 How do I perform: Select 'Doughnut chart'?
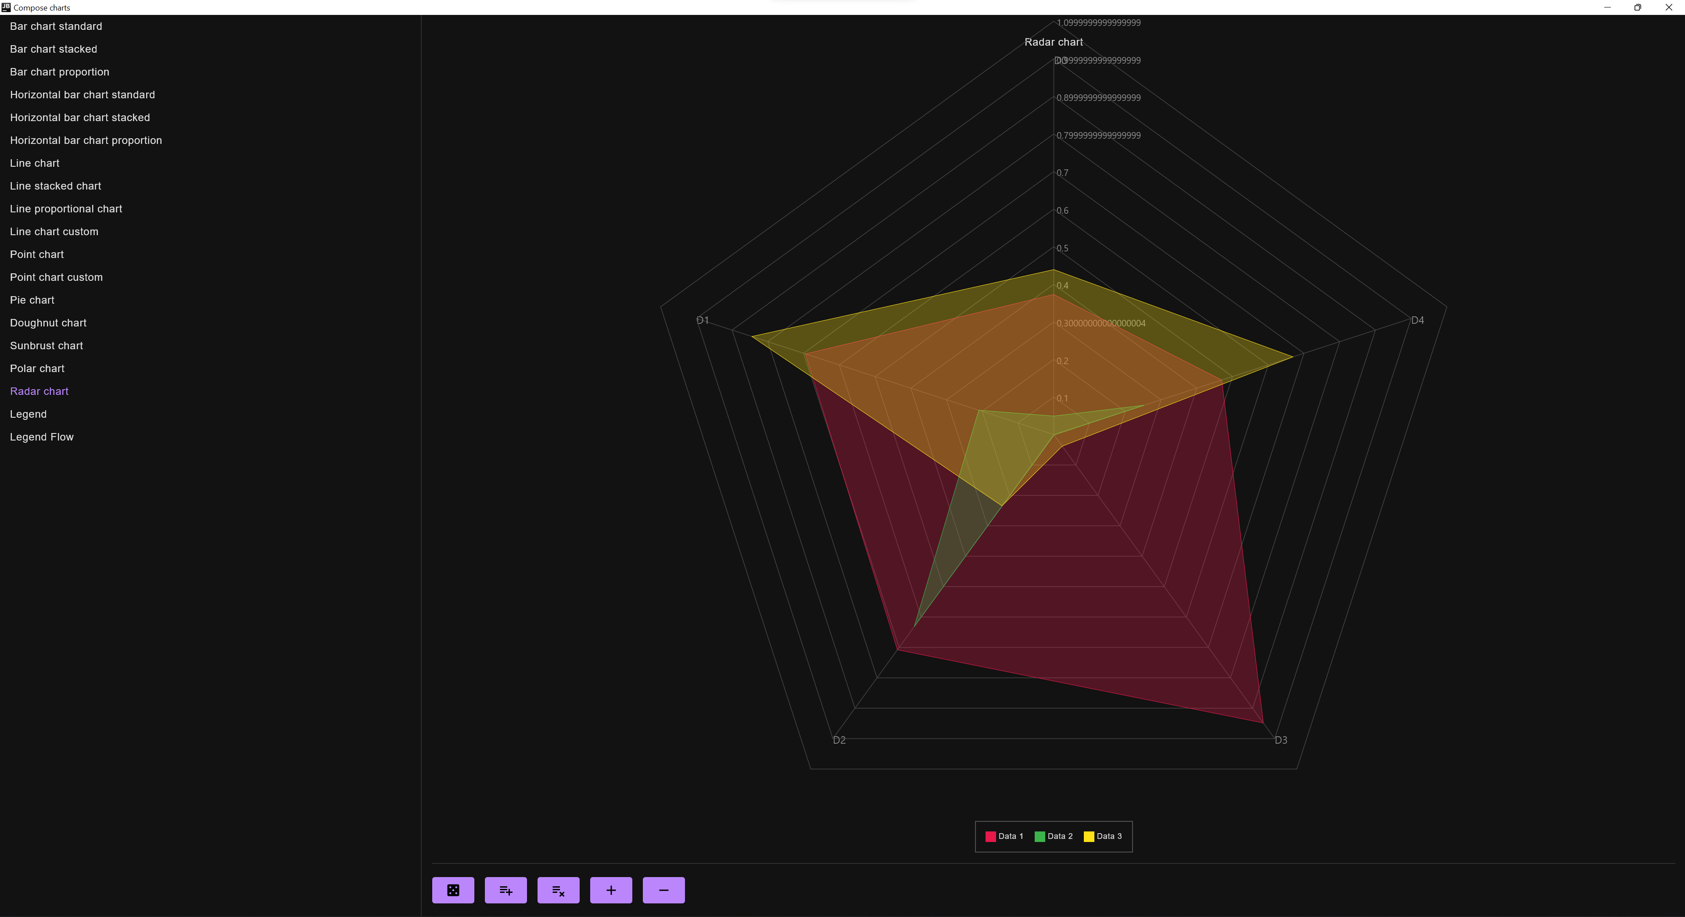[48, 322]
